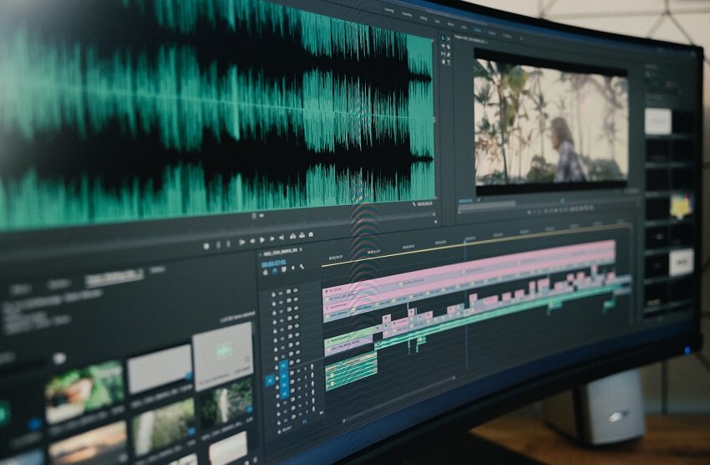Screen dimensions: 710x465
Task: Expand the workspace overflow chevrons
Action: 520,39
